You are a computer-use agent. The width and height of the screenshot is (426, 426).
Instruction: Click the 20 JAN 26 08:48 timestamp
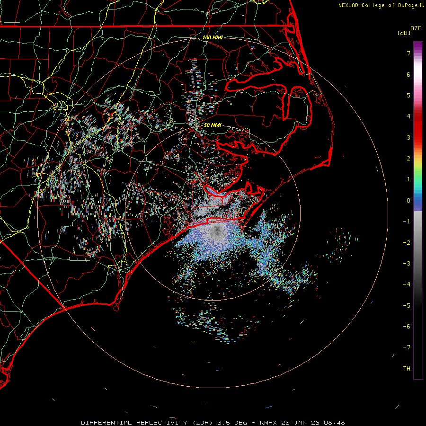[313, 423]
